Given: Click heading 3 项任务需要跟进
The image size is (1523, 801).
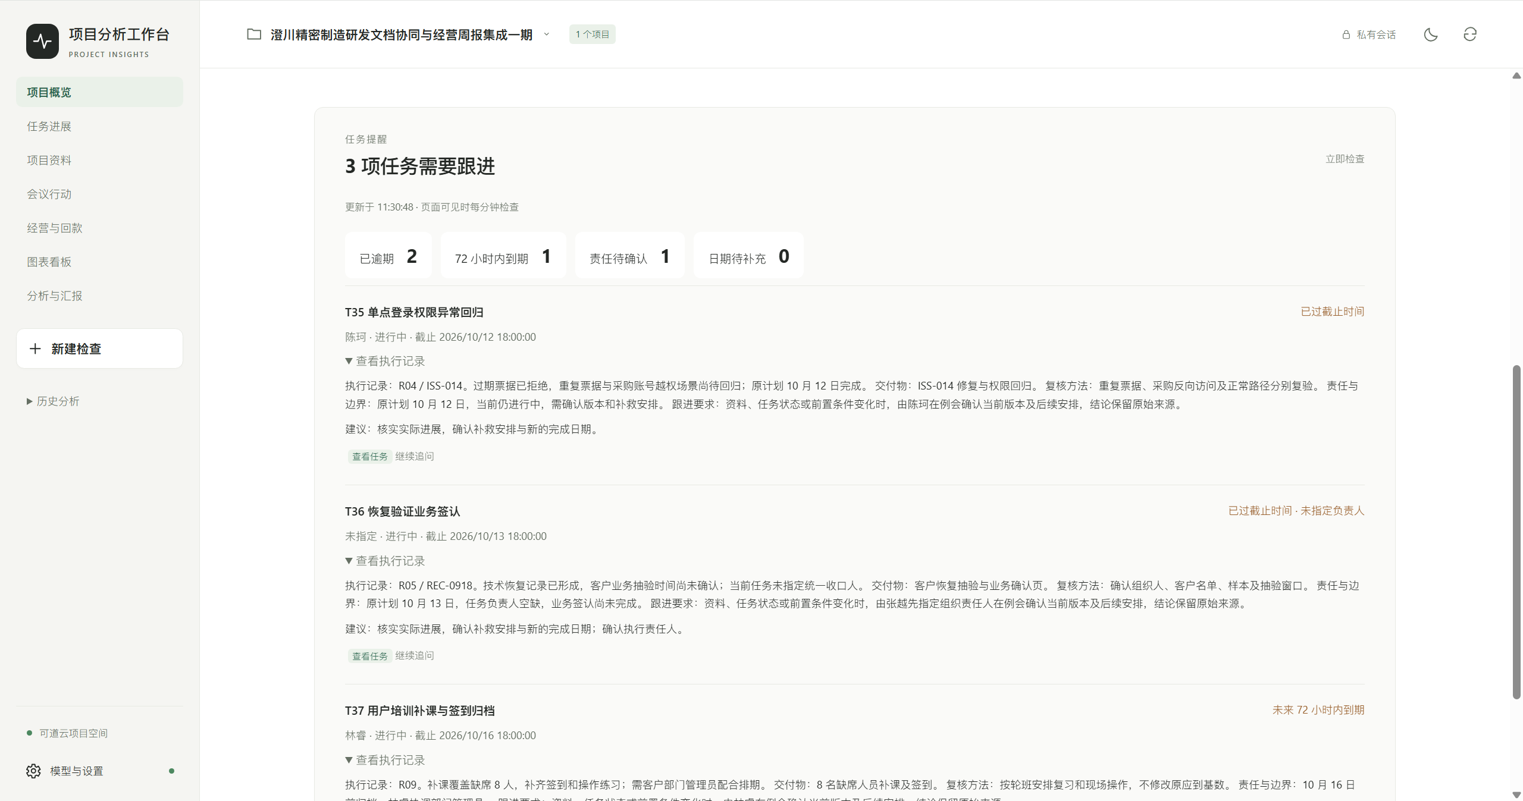Looking at the screenshot, I should (x=420, y=167).
